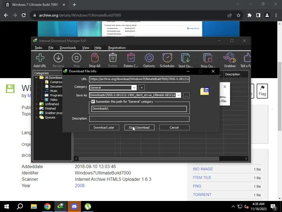The image size is (282, 212).
Task: Open Chrome profile avatar icon
Action: 267,15
